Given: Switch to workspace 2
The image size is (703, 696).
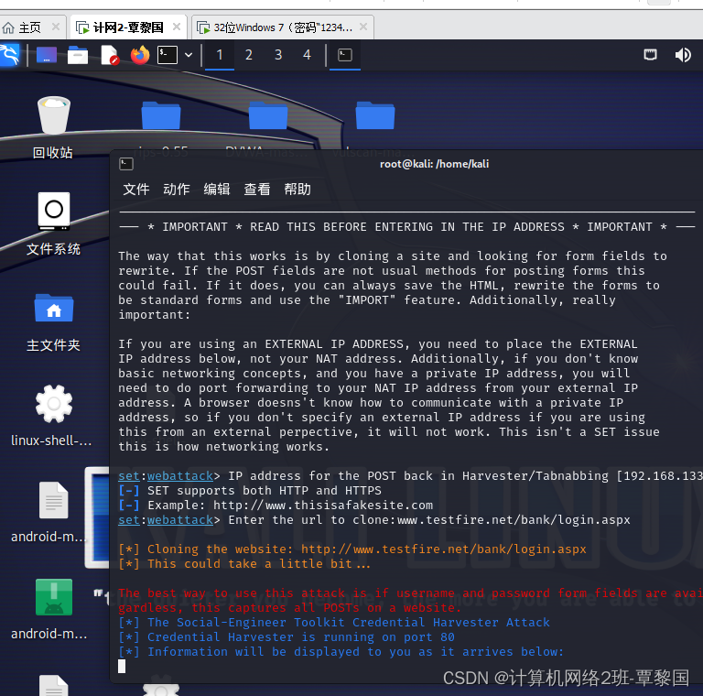Looking at the screenshot, I should [x=248, y=55].
